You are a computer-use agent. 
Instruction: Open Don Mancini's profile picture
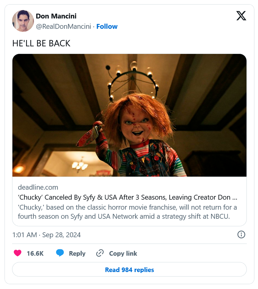coord(23,21)
